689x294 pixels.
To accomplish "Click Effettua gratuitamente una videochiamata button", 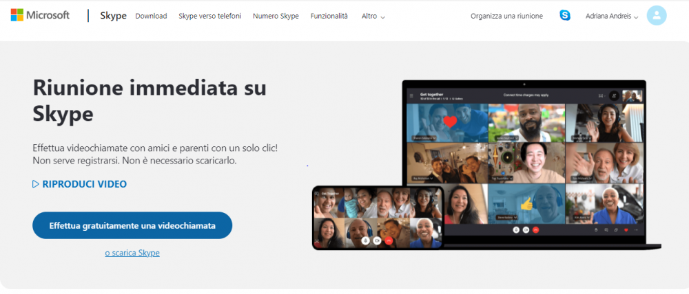I will [132, 225].
